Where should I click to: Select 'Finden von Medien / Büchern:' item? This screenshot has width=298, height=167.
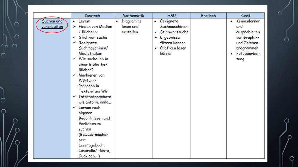95,29
